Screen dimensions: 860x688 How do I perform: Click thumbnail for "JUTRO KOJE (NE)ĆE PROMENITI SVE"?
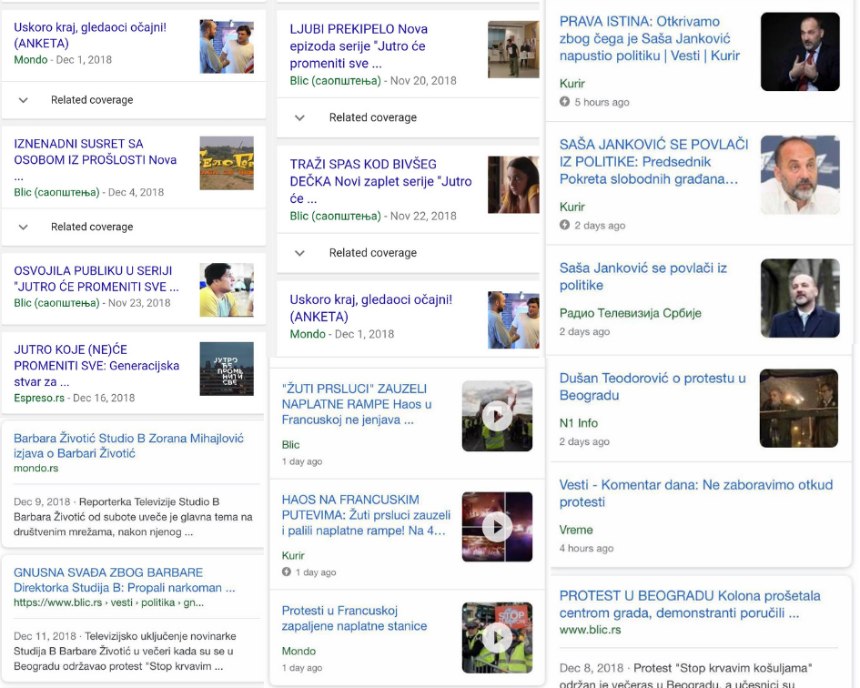coord(227,369)
